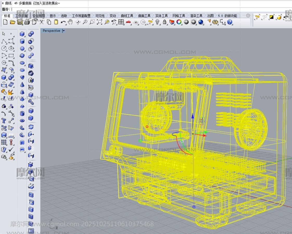Click the Save file icon
Image resolution: width=292 pixels, height=234 pixels.
(20, 22)
